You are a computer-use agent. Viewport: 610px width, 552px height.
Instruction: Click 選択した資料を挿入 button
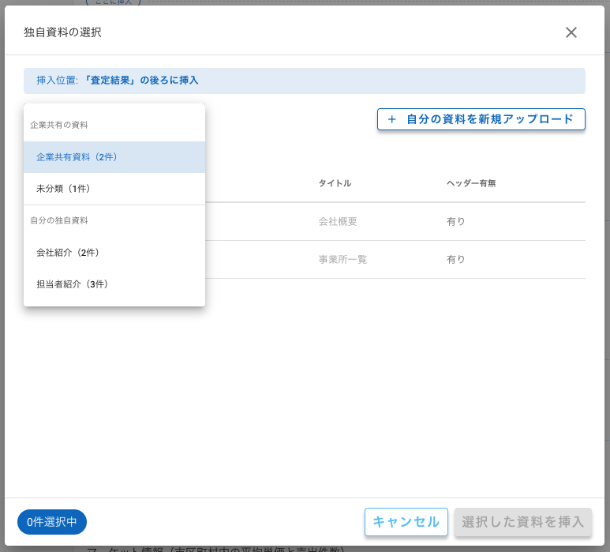[523, 522]
